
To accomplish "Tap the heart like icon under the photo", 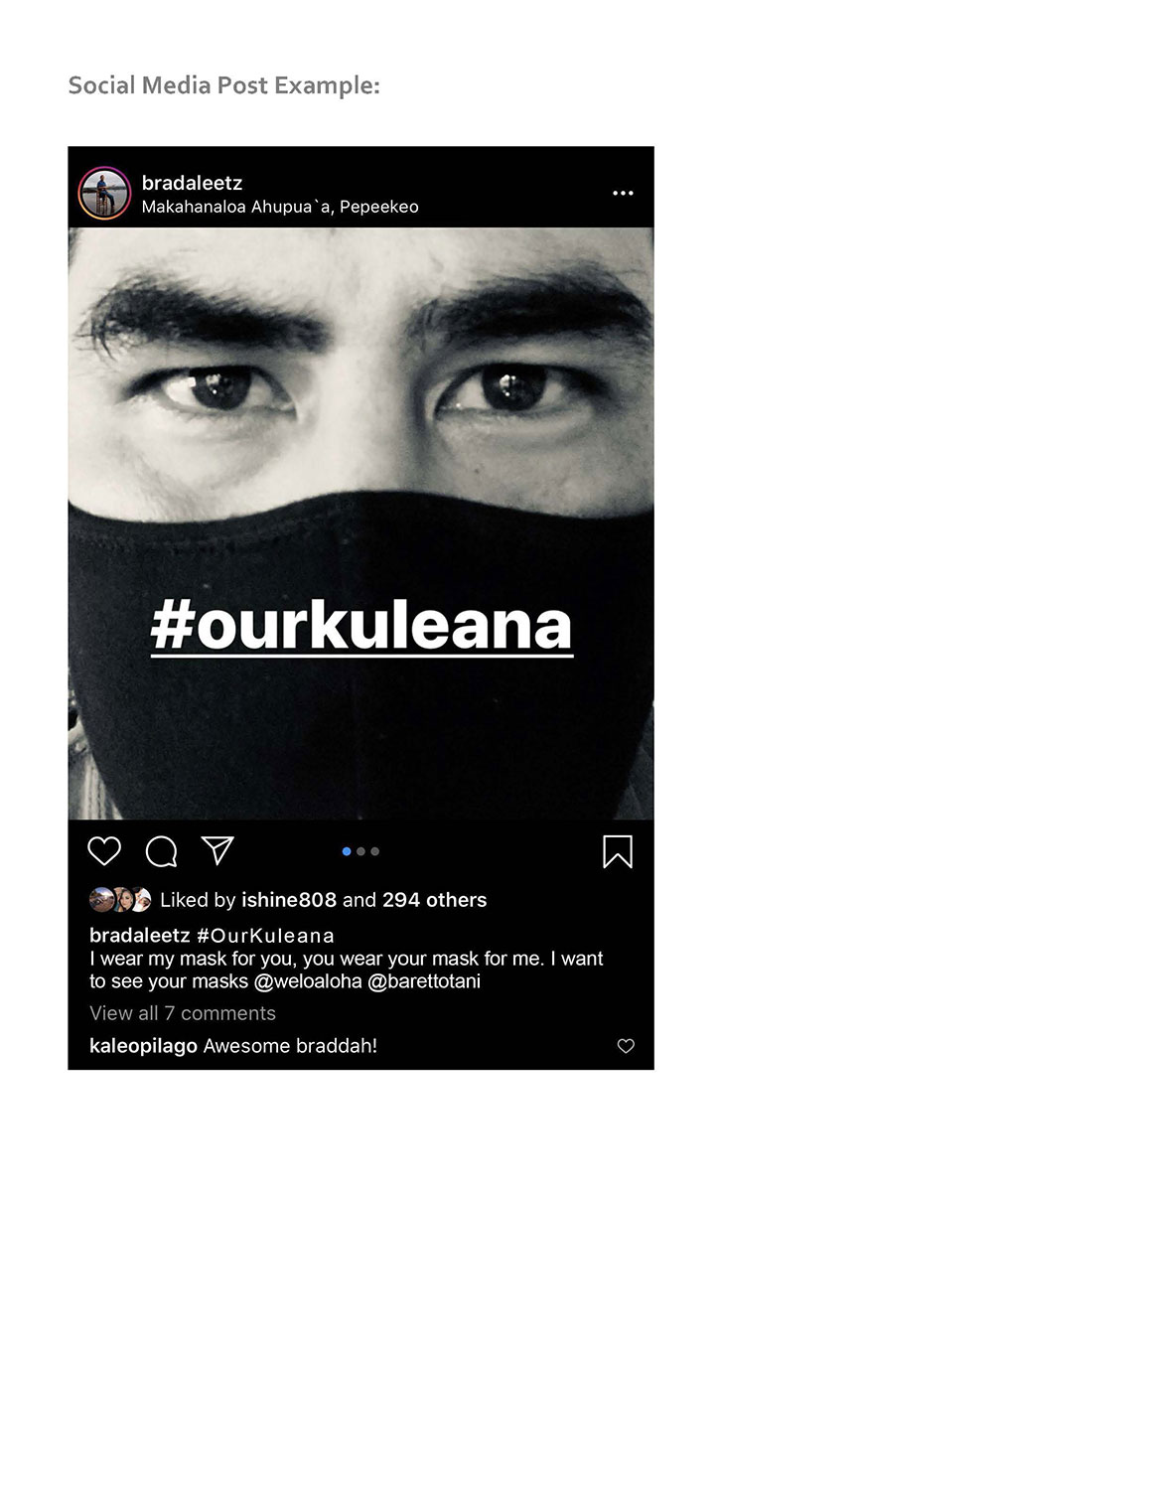I will (104, 851).
